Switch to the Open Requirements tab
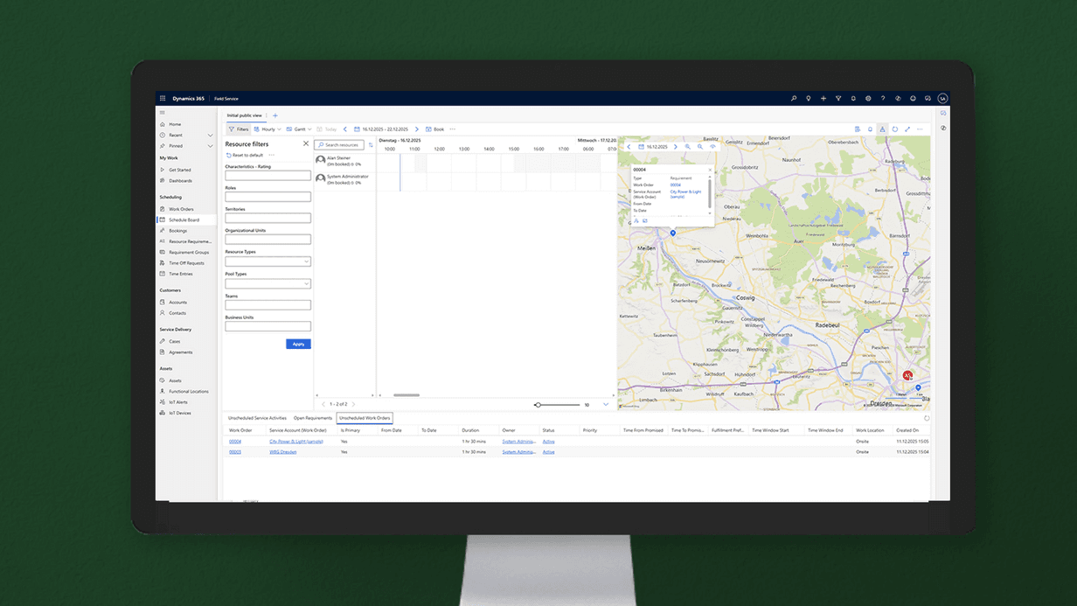The width and height of the screenshot is (1077, 606). pos(312,418)
